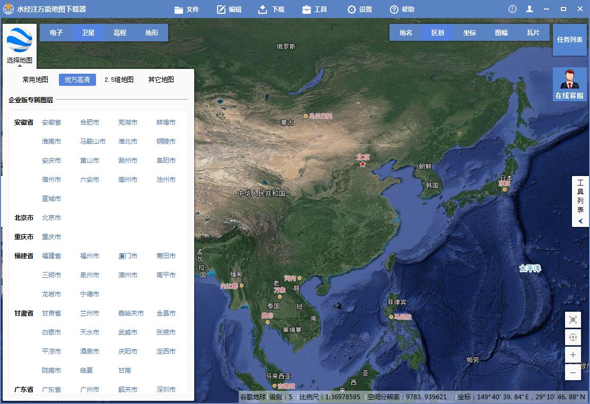The image size is (590, 404).
Task: Open the 帮助 menu
Action: click(x=402, y=10)
